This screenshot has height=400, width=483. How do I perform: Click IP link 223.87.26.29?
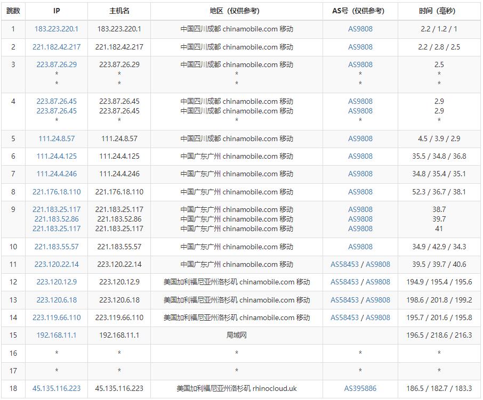pyautogui.click(x=57, y=64)
